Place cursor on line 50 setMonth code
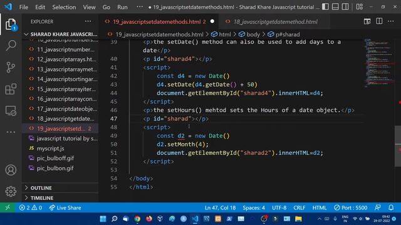Screen dimensions: 401x225 pos(182,144)
